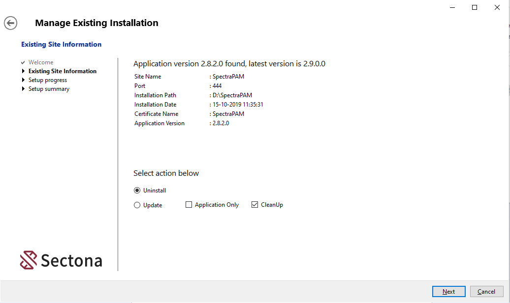The height and width of the screenshot is (303, 510).
Task: Minimize the installer window
Action: 452,7
